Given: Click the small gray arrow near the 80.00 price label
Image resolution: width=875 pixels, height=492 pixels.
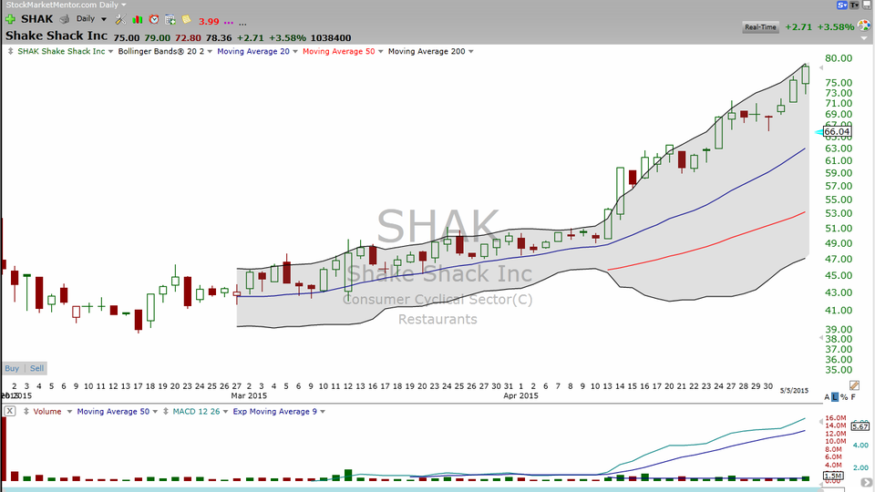Looking at the screenshot, I should pos(821,67).
